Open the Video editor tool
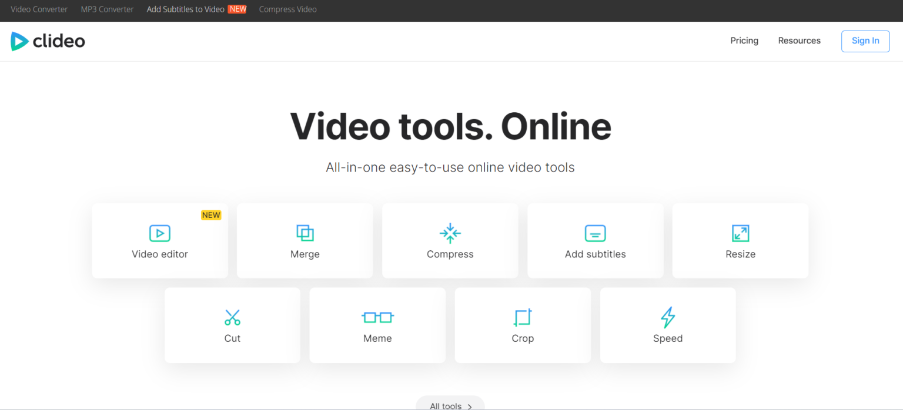 pos(159,241)
